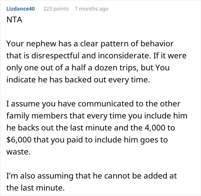Click the "NTA" verdict text
201x196 pixels.
click(14, 20)
